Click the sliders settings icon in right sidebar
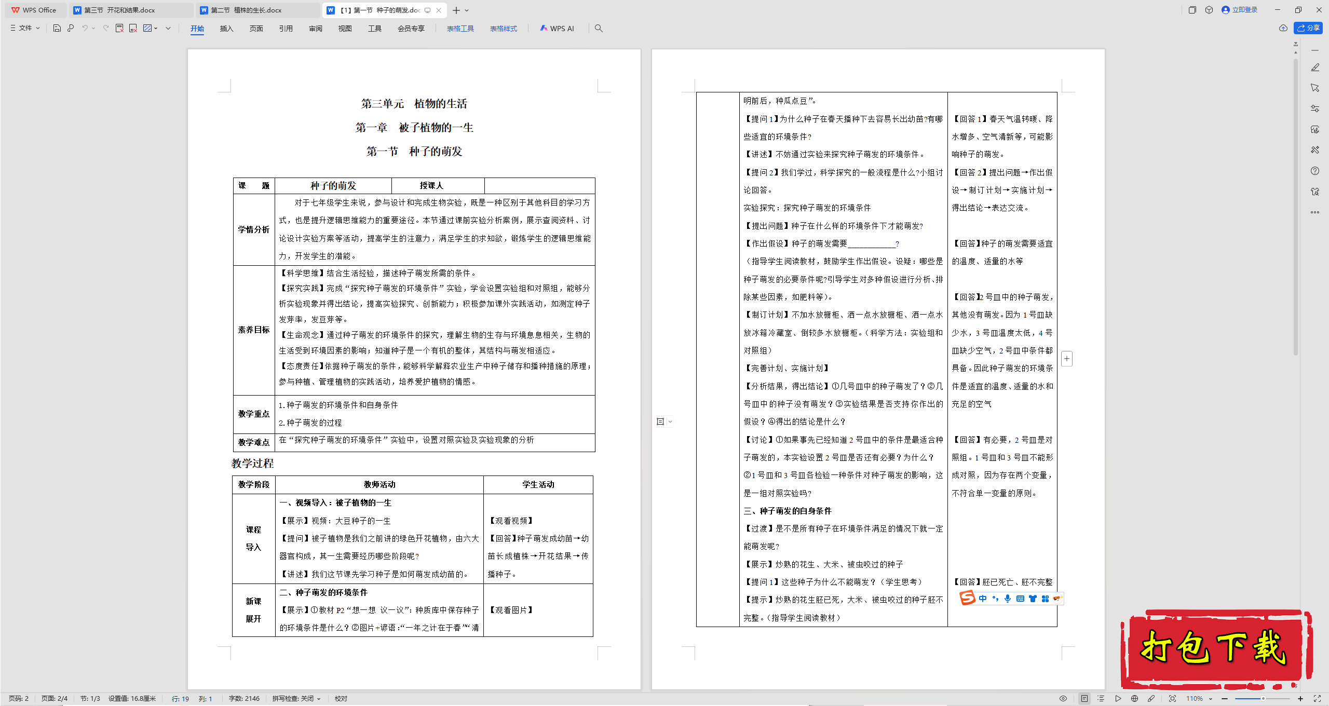 point(1315,108)
